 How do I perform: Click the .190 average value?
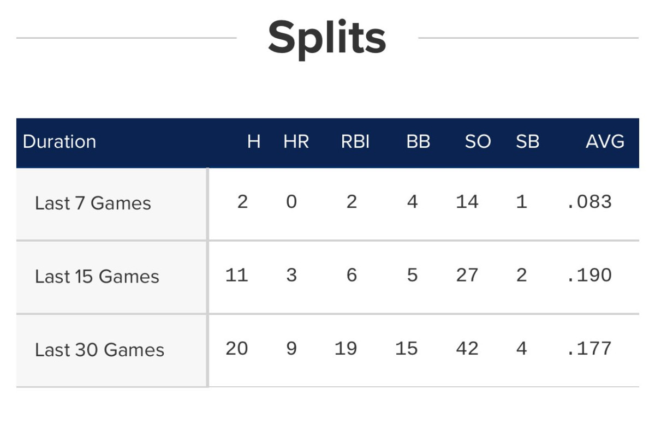tap(589, 275)
